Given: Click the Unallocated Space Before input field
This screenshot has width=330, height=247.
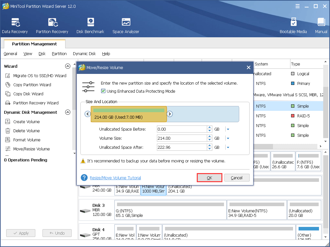Looking at the screenshot, I should click(x=182, y=129).
